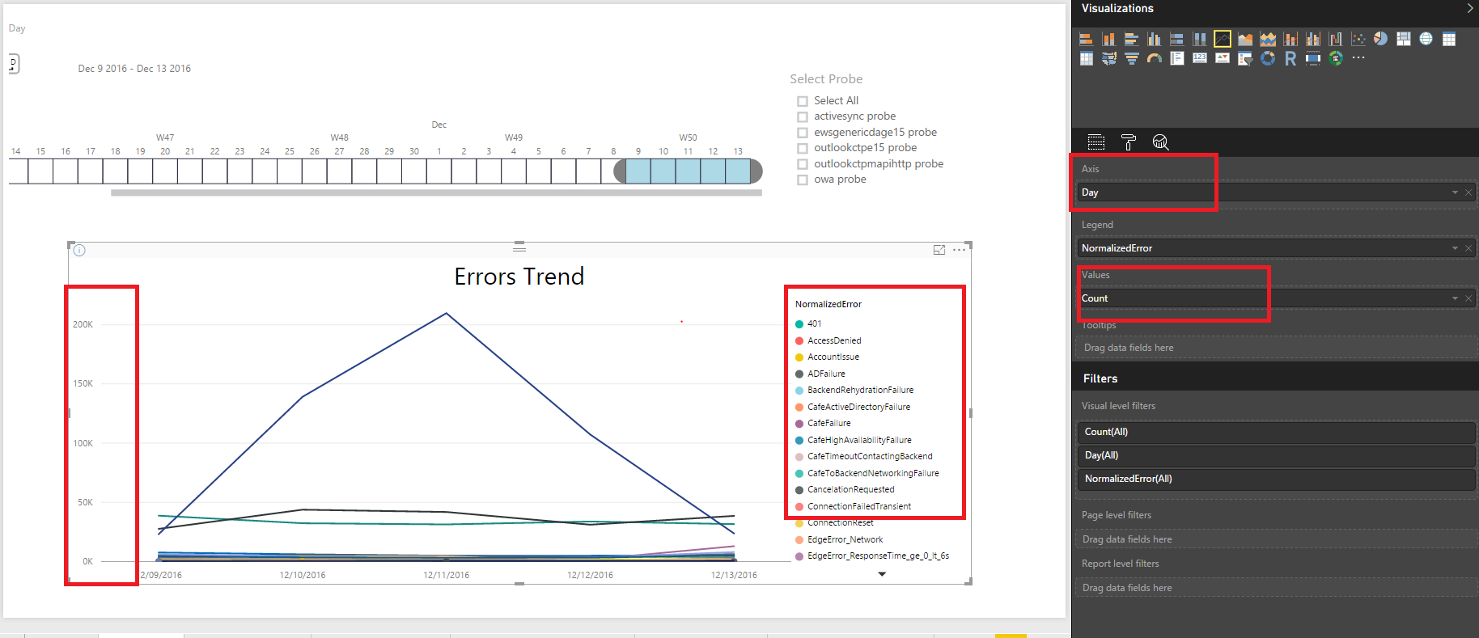This screenshot has width=1479, height=638.
Task: Select the stacked bar chart visualization
Action: [x=1086, y=39]
